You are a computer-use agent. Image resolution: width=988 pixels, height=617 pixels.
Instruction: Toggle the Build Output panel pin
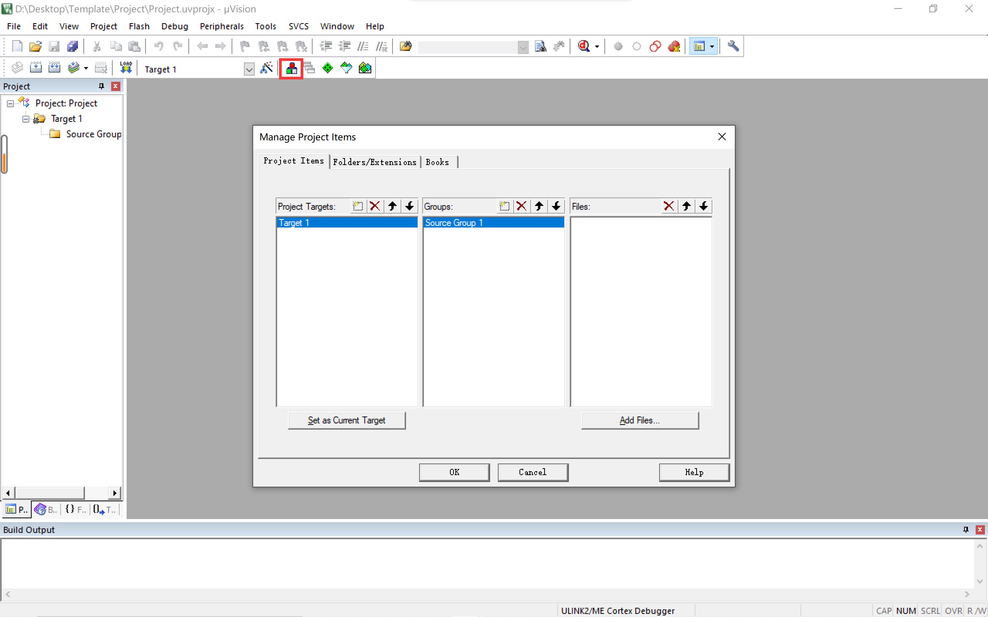966,530
